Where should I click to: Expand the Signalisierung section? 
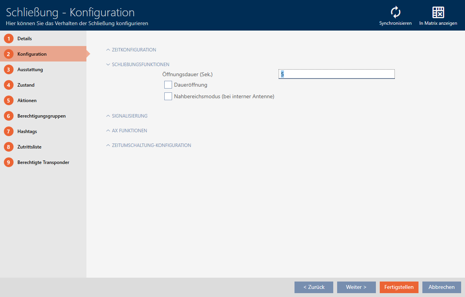(x=129, y=116)
